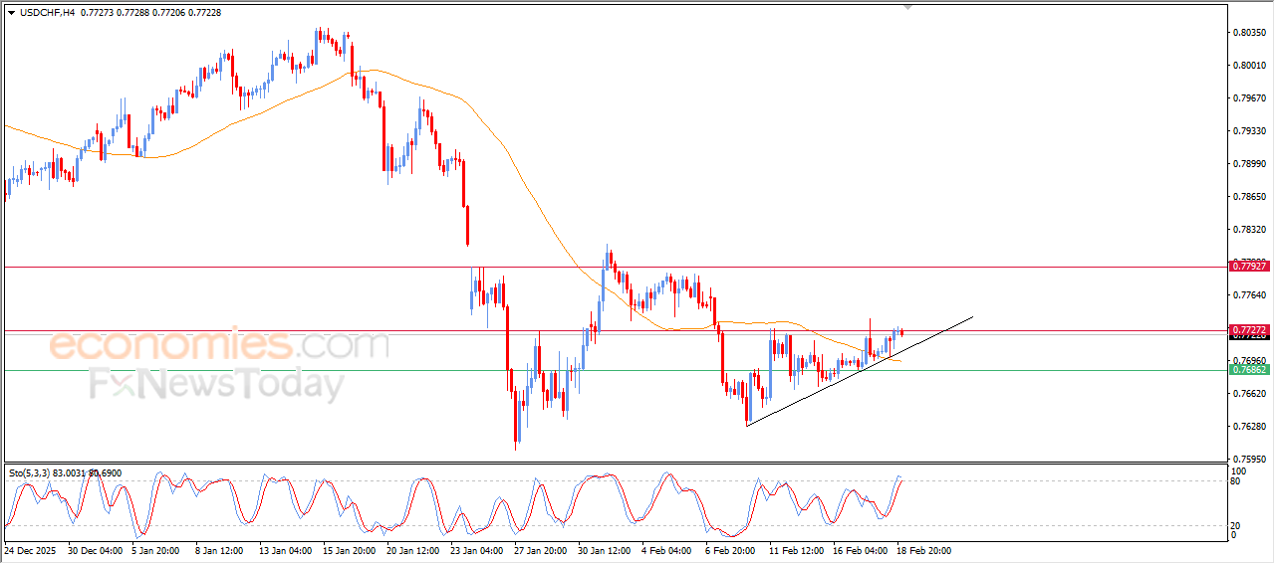
Task: Click the 23 Jan 04:00 time label
Action: (478, 549)
